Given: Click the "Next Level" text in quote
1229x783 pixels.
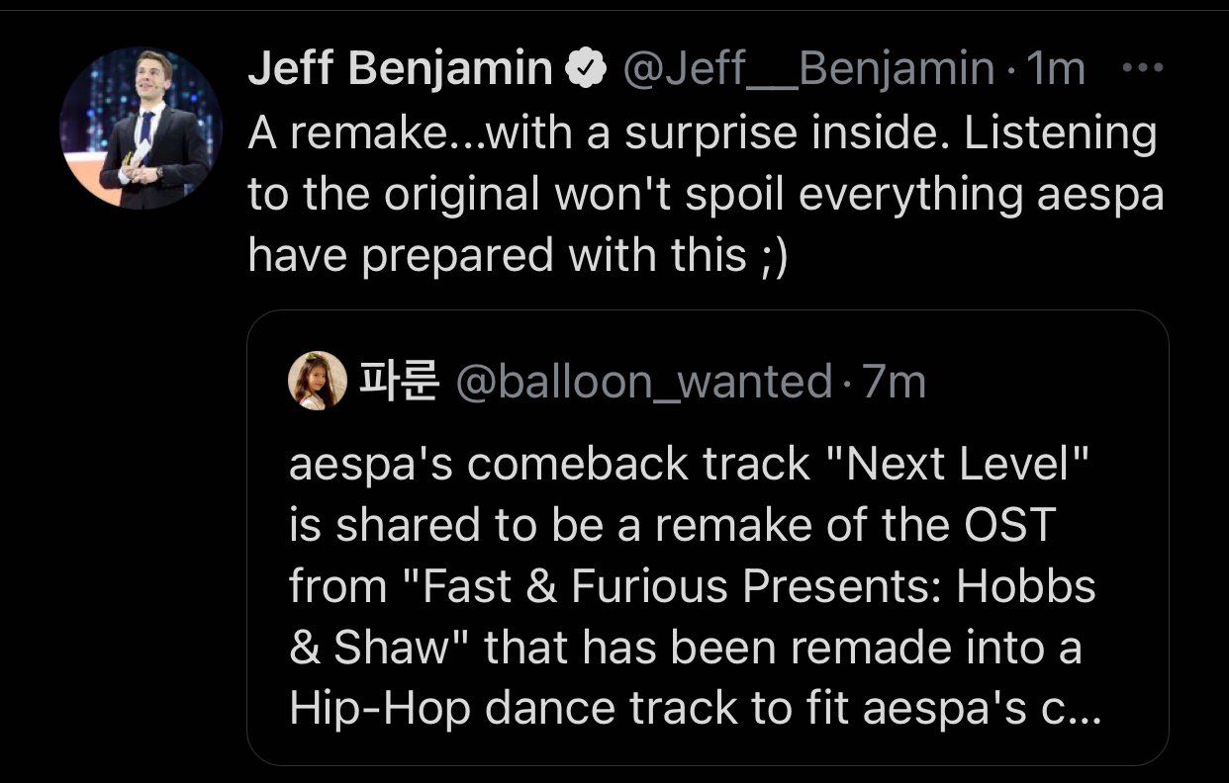Looking at the screenshot, I should click(x=956, y=464).
